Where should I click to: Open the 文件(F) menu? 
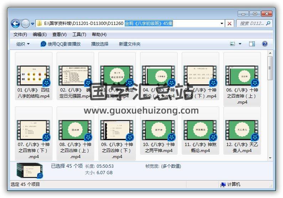20,34
